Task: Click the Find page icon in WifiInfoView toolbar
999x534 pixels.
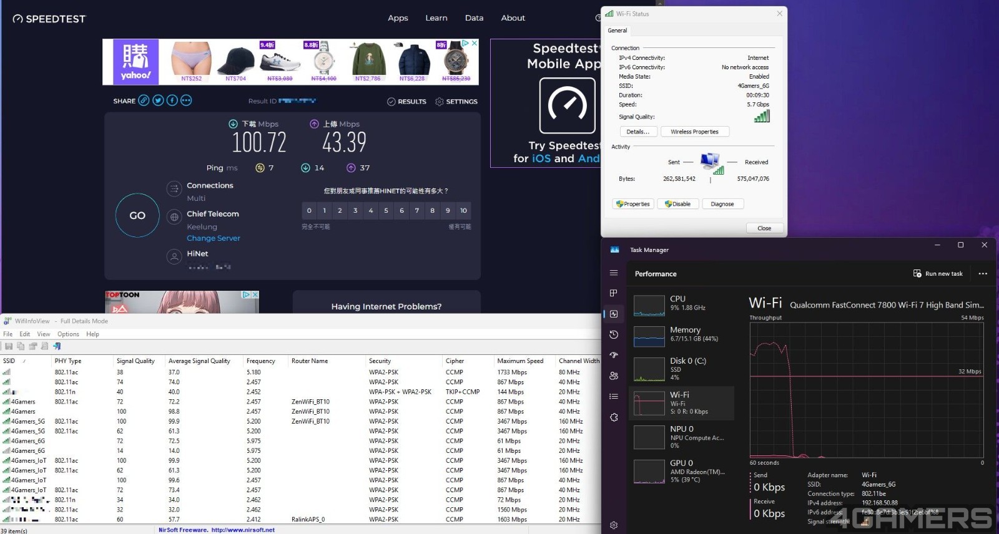Action: [x=44, y=346]
